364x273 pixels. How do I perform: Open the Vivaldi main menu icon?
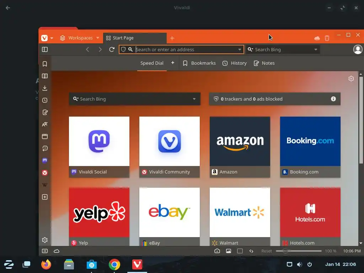click(44, 38)
